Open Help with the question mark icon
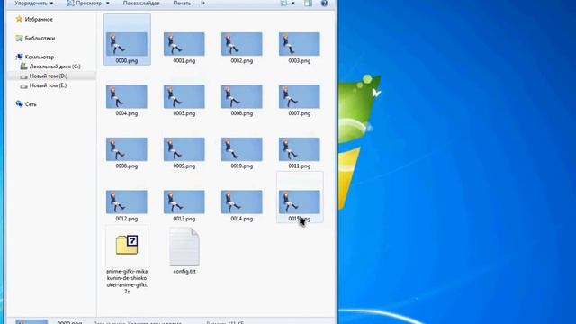The image size is (576, 324). 324,4
